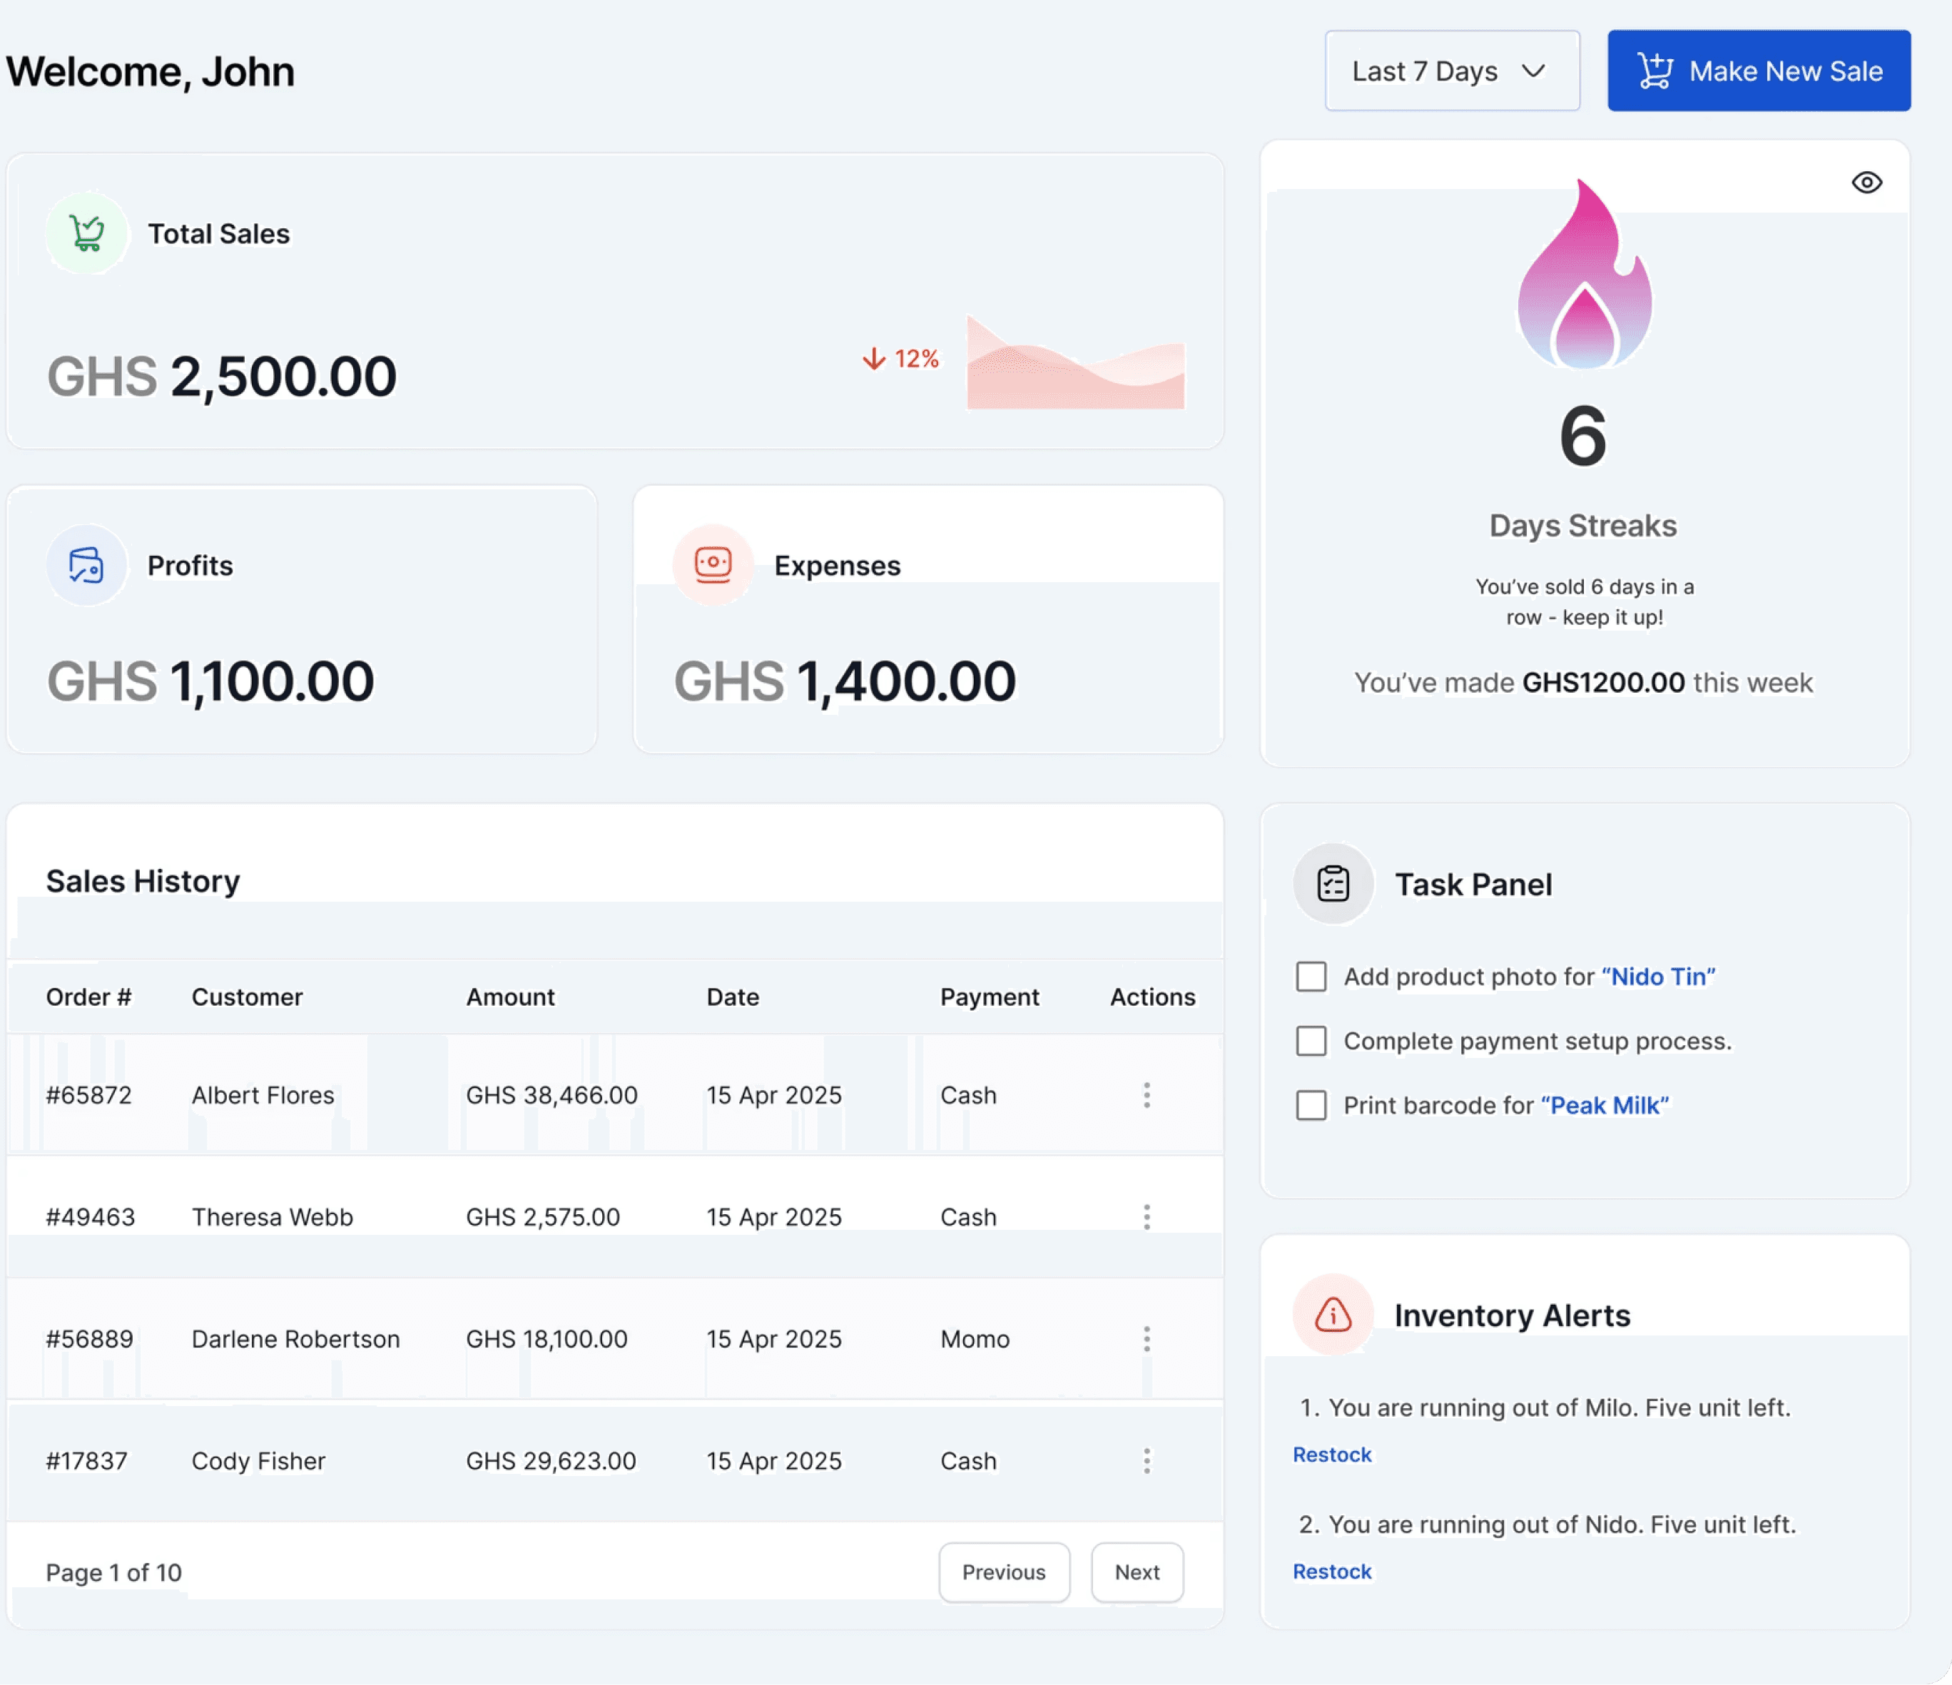Go to Next sales history page
This screenshot has width=1952, height=1685.
coord(1136,1572)
